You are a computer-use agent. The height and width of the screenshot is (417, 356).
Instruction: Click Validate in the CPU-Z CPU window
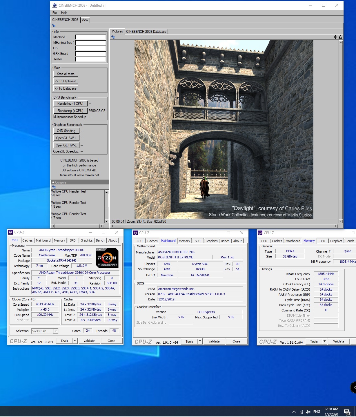pos(89,341)
